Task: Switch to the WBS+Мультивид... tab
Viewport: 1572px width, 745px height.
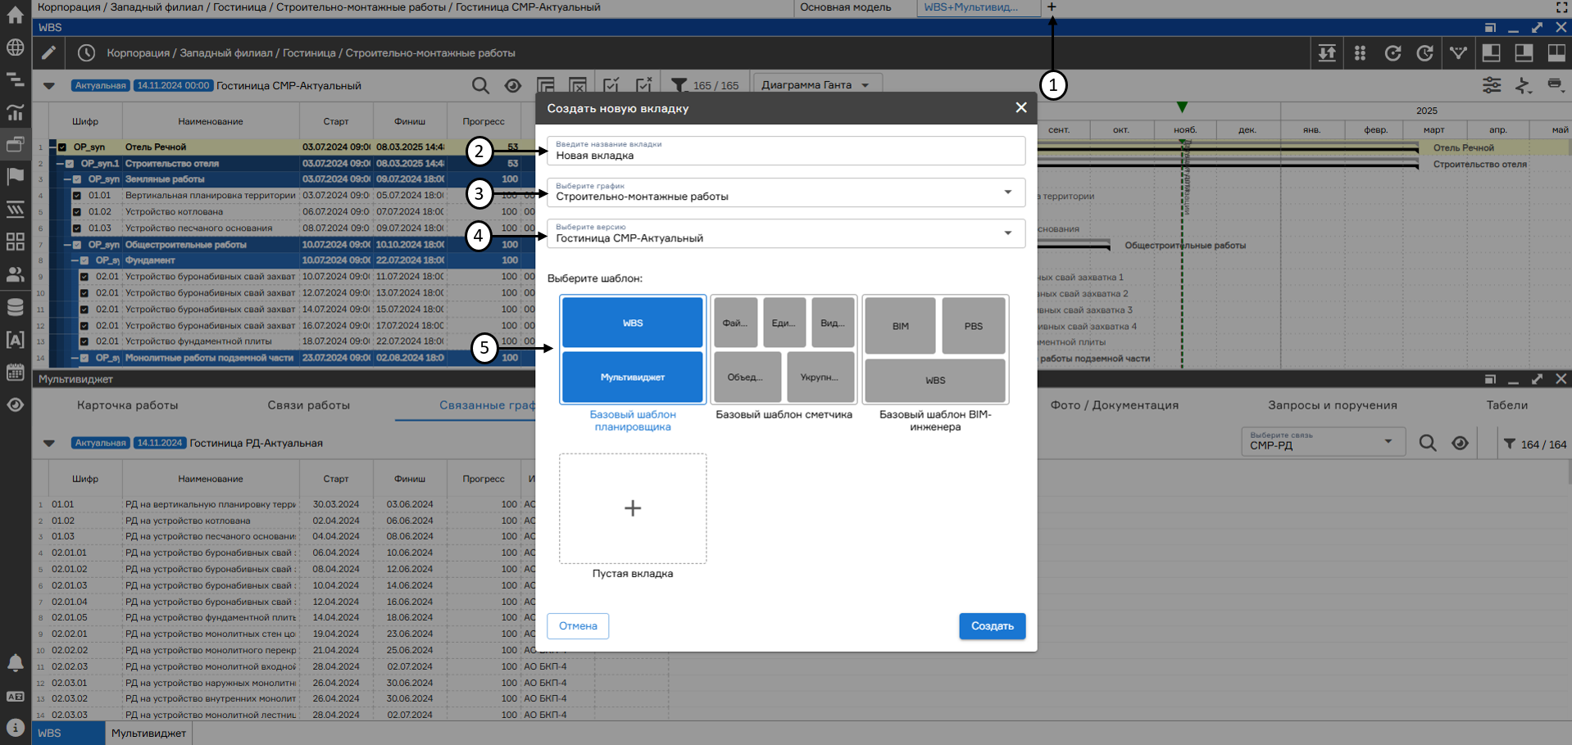Action: [x=971, y=7]
